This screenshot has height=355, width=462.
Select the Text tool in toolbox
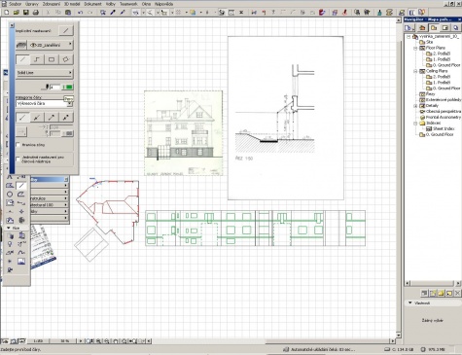[x=10, y=177]
